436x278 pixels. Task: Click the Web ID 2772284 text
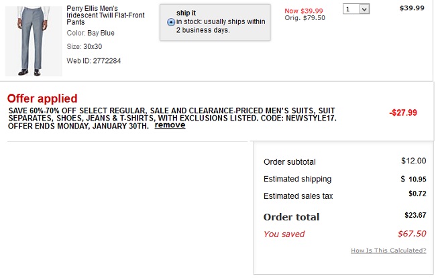click(94, 61)
